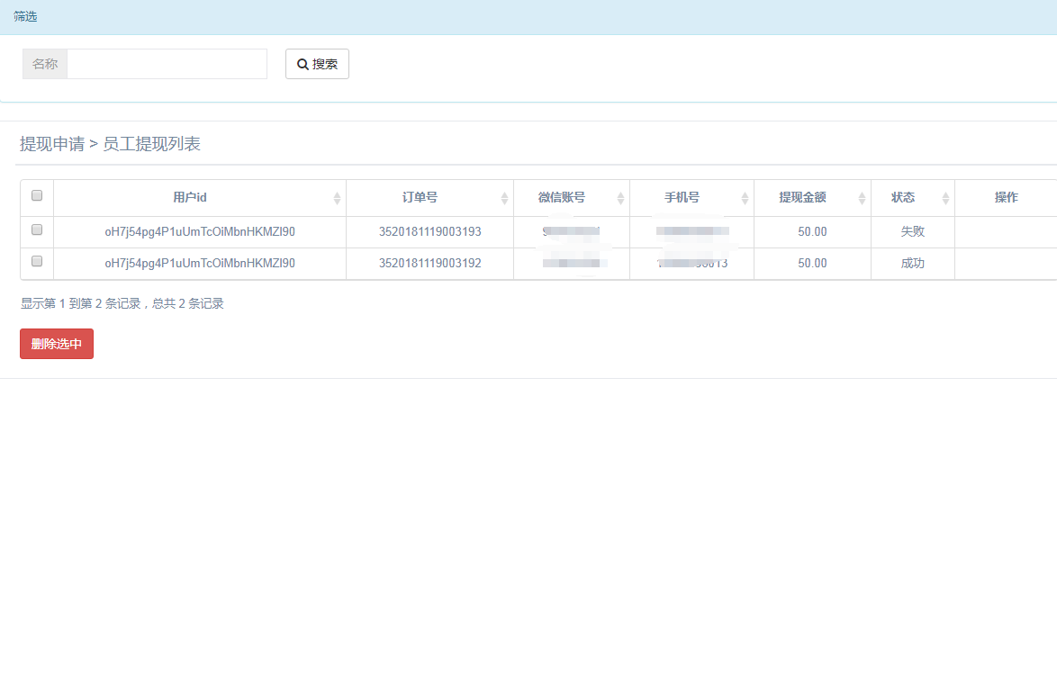This screenshot has width=1057, height=675.
Task: Select the order number cell 3520181119003192
Action: click(429, 264)
